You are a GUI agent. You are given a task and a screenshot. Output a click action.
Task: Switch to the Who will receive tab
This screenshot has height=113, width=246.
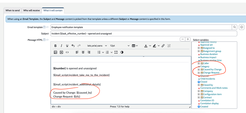click(32, 11)
